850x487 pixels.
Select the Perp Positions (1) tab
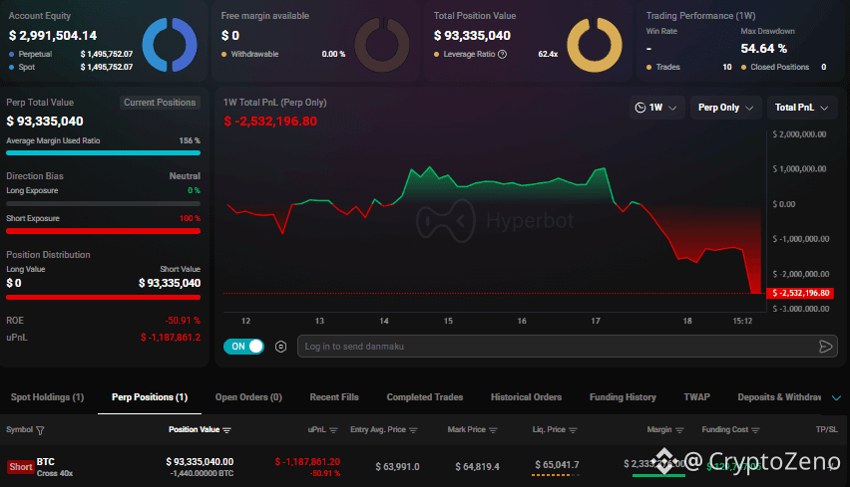(x=150, y=397)
